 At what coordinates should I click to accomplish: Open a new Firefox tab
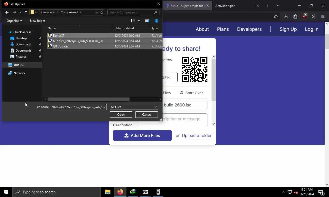[268, 6]
